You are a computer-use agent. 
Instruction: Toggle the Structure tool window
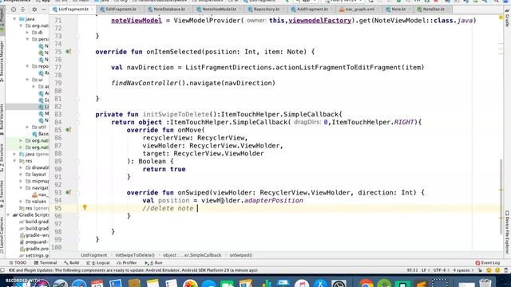click(2, 158)
